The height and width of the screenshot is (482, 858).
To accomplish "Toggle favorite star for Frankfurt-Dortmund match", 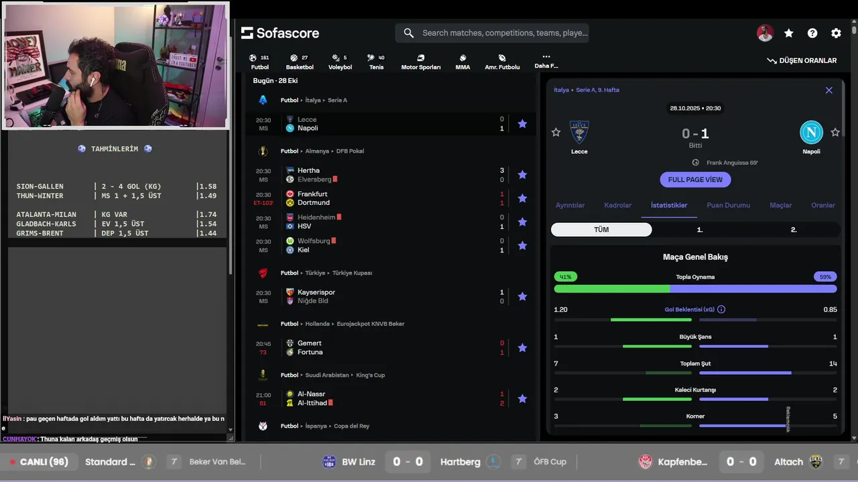I will 522,198.
